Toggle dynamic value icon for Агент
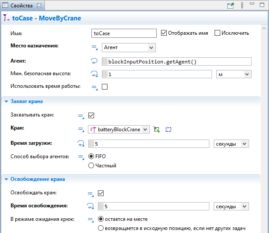Image resolution: width=269 pixels, height=233 pixels. tap(94, 61)
